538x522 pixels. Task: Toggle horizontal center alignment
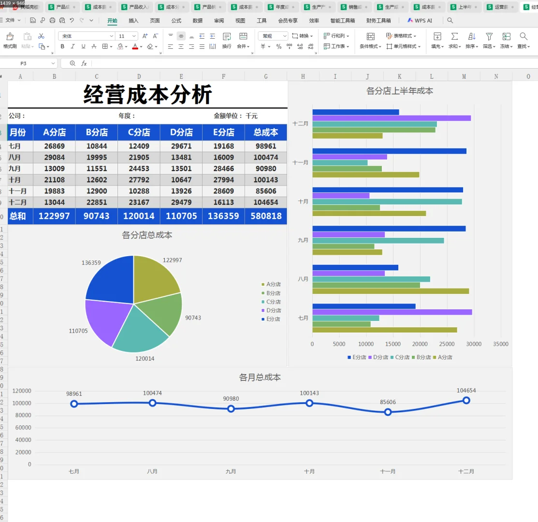click(181, 46)
